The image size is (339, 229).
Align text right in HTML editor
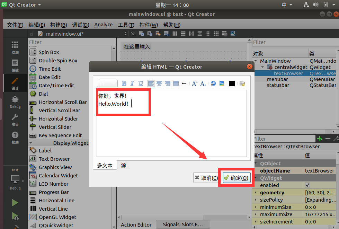pos(168,83)
